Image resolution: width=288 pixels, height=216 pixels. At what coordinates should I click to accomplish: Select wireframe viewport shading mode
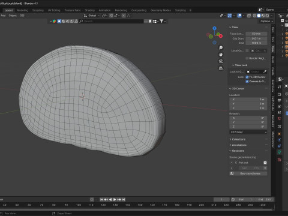(254, 16)
